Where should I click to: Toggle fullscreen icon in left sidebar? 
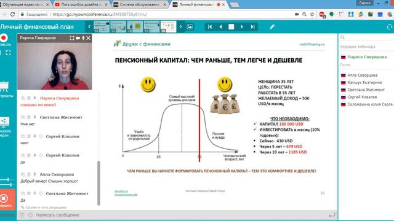tap(8, 53)
